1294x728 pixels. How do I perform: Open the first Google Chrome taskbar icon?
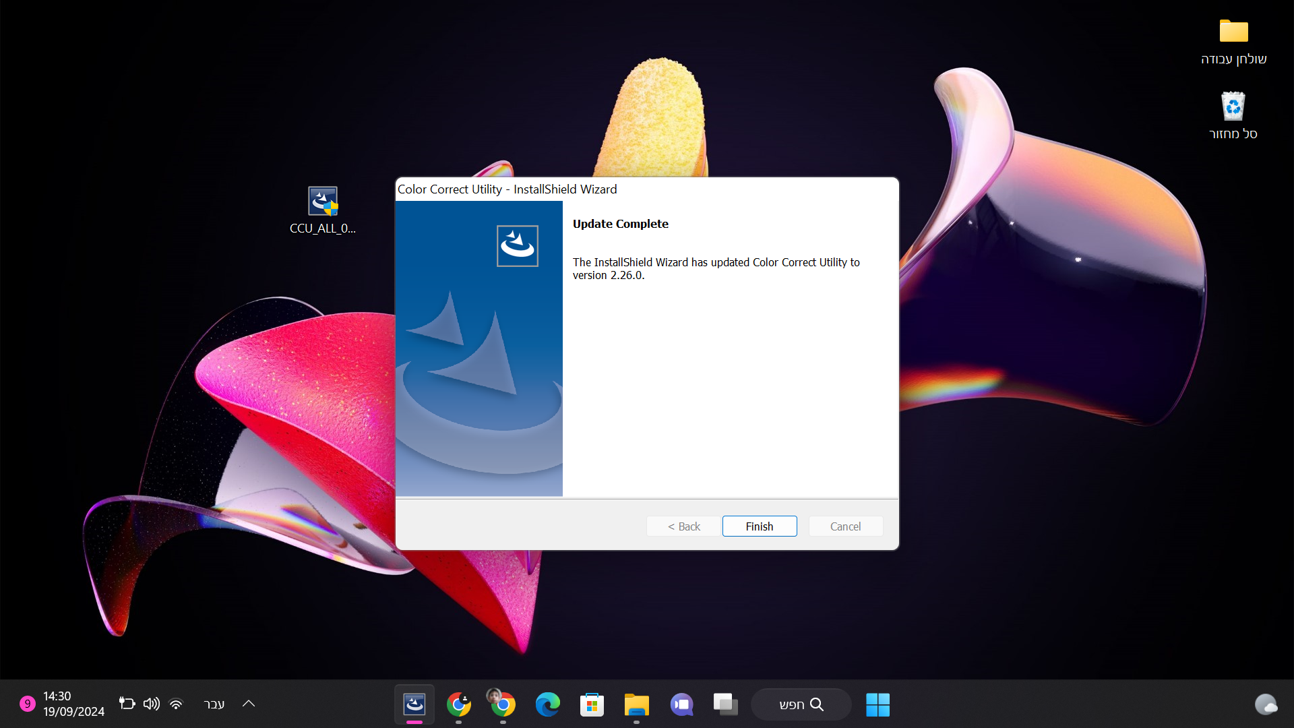click(458, 704)
